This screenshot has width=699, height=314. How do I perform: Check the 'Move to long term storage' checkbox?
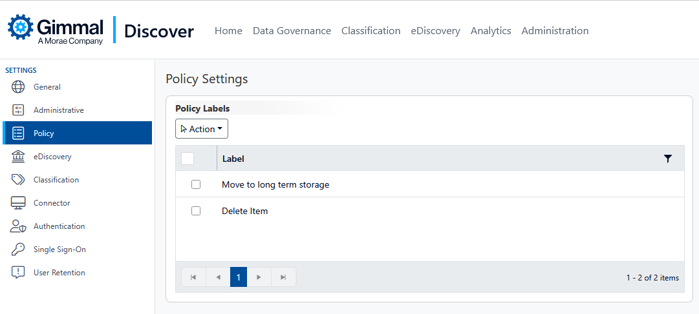196,184
